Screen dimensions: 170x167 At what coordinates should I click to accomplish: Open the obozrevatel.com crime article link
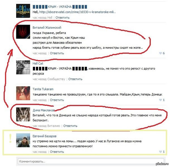click(77, 12)
